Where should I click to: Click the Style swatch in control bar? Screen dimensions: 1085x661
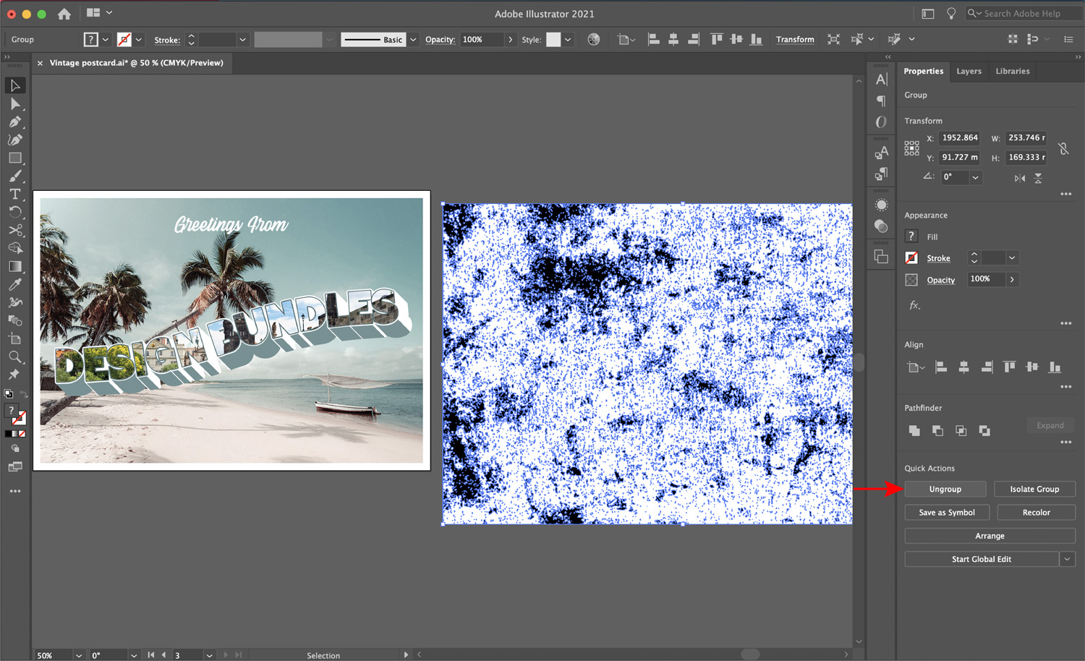[x=553, y=40]
